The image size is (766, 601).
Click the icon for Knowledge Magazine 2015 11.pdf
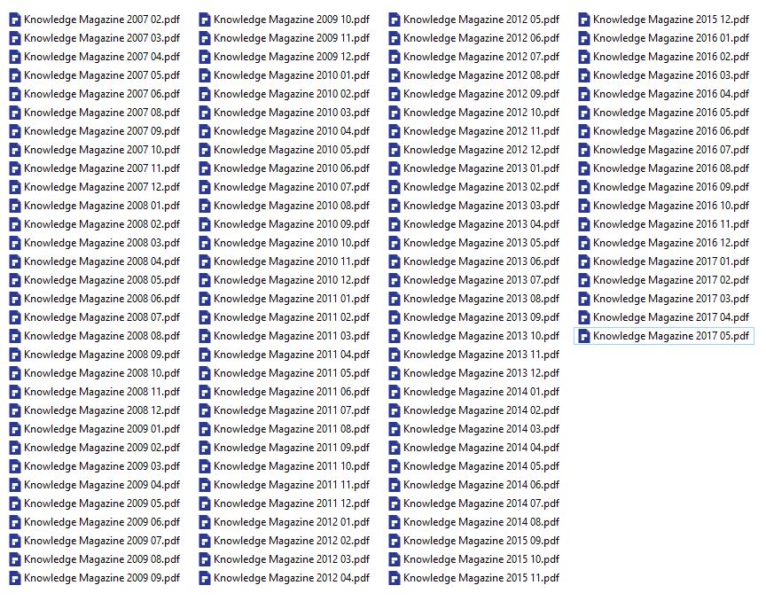(x=395, y=578)
